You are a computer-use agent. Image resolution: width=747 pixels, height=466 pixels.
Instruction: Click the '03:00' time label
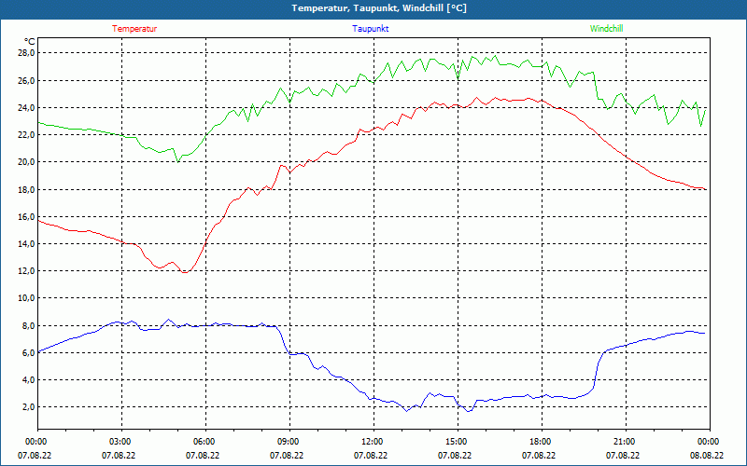coord(122,442)
